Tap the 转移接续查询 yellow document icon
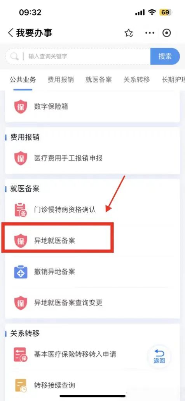This screenshot has width=185, height=401. [x=21, y=385]
